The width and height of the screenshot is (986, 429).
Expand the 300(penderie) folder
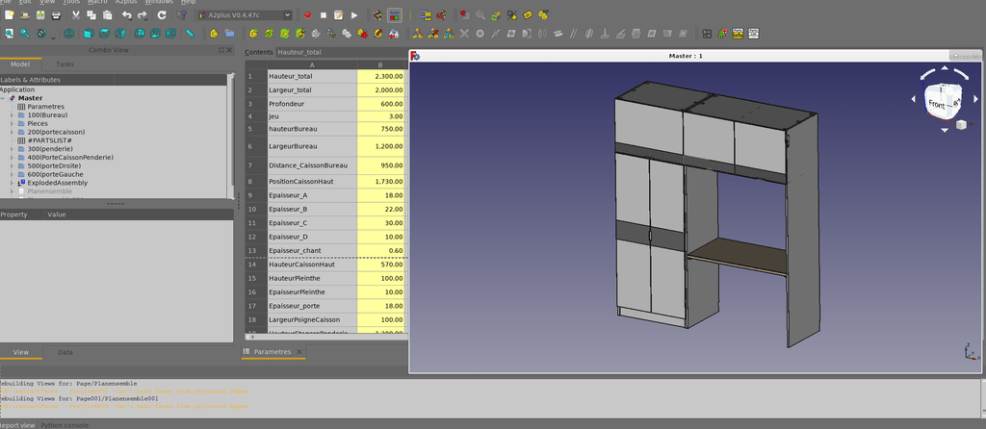12,149
